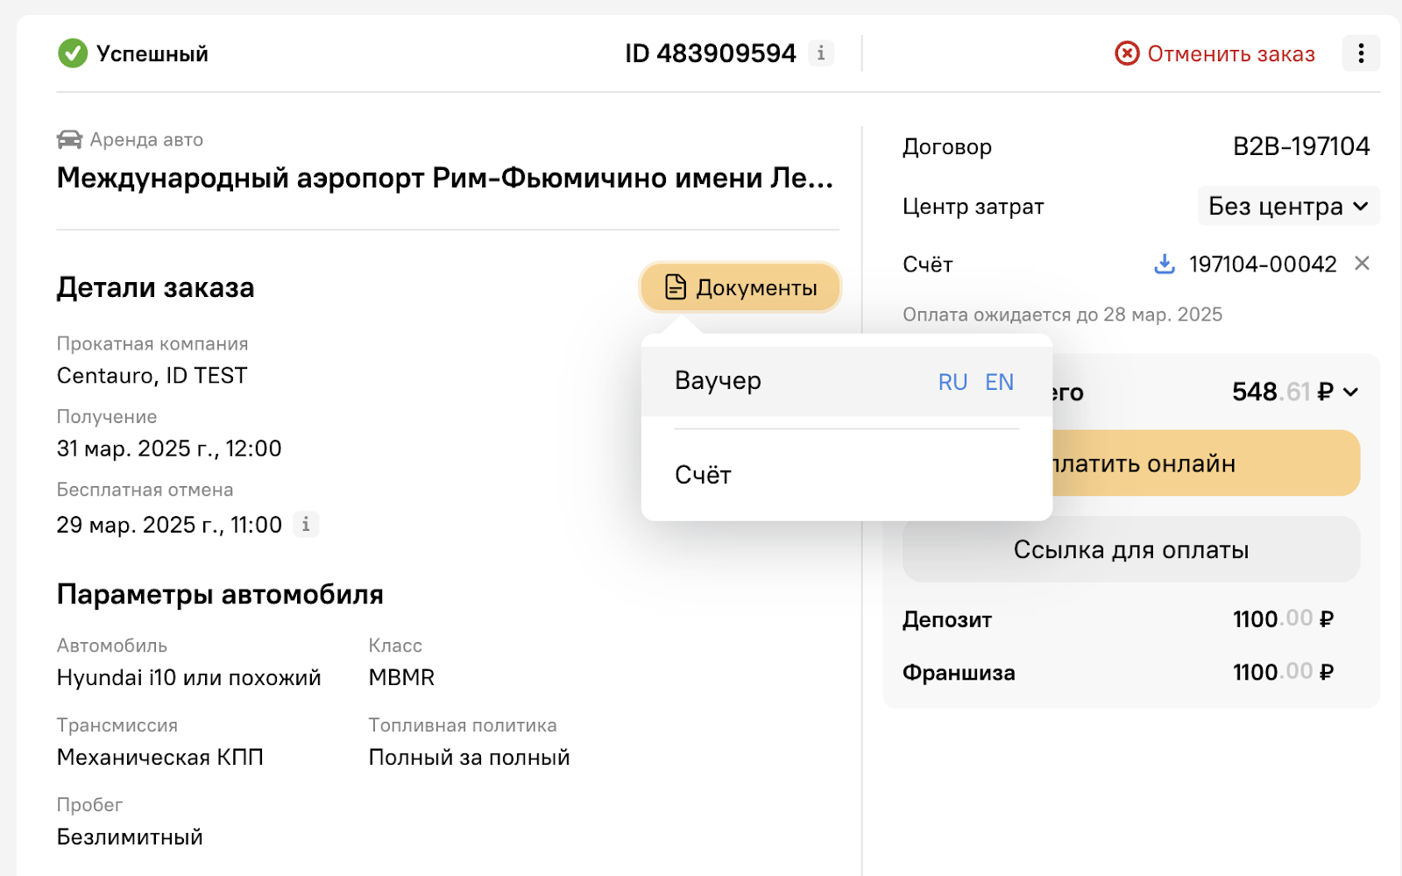The width and height of the screenshot is (1402, 876).
Task: Select Счёт in documents menu
Action: (846, 475)
